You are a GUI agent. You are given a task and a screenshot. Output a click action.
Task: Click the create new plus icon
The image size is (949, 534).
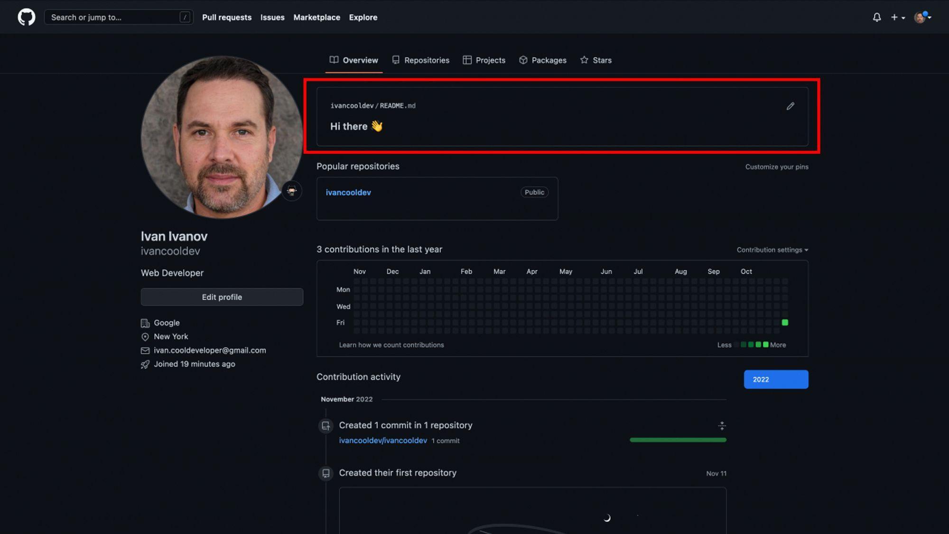(896, 17)
